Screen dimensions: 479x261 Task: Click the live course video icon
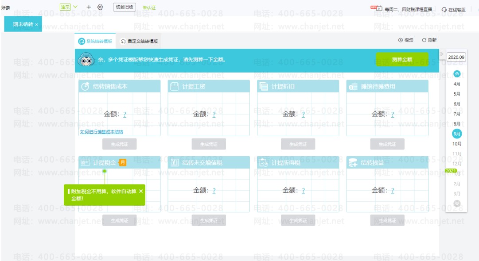pos(379,8)
